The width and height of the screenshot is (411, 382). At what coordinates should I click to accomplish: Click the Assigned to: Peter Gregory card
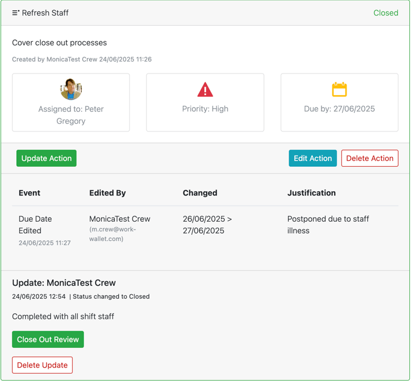(x=70, y=102)
